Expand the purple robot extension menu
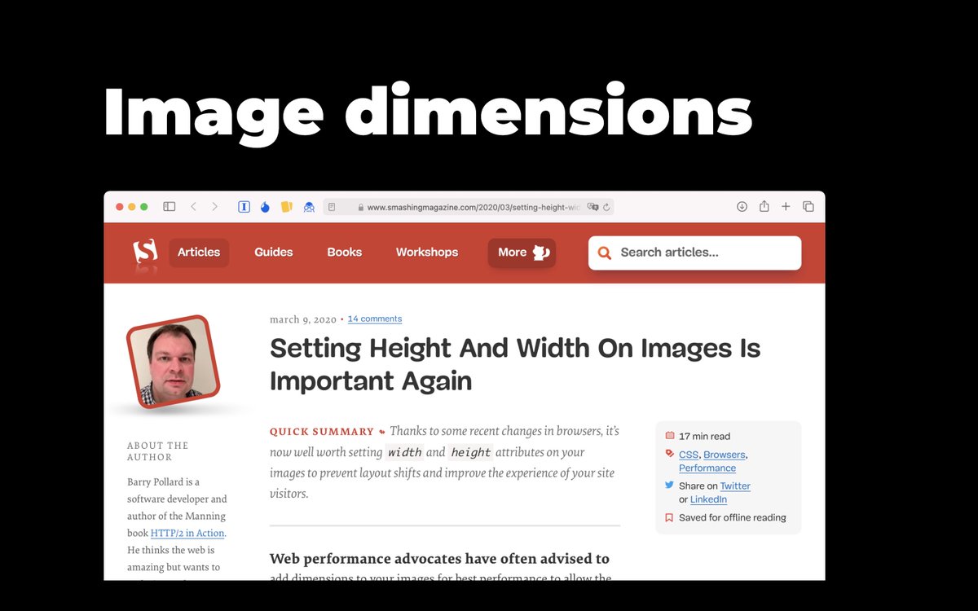Viewport: 978px width, 611px height. tap(308, 206)
